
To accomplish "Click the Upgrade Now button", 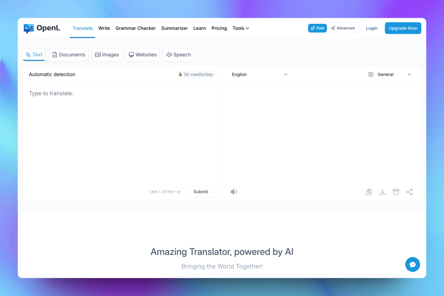I will coord(403,28).
